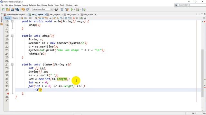The image size is (206, 115).
Task: Open Quick Search magnifier dropdown
Action: click(x=176, y=5)
